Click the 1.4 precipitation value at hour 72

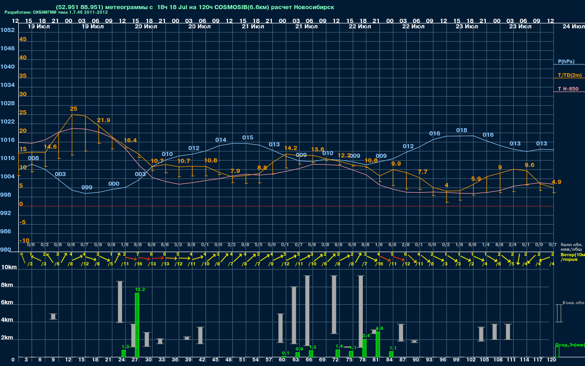pos(339,346)
